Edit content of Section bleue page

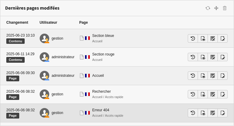point(213,38)
